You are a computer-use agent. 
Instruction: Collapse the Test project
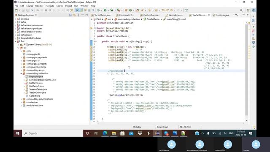coord(16,41)
